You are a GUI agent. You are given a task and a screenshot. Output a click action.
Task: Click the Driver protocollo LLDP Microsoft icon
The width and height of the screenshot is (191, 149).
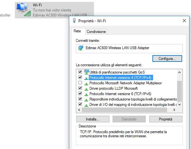coord(86,88)
